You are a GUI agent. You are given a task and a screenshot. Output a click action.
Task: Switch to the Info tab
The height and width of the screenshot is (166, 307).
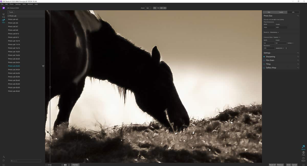[x=293, y=12]
